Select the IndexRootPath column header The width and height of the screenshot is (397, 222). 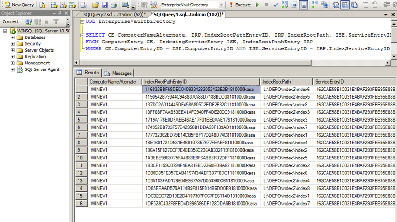[x=286, y=82]
